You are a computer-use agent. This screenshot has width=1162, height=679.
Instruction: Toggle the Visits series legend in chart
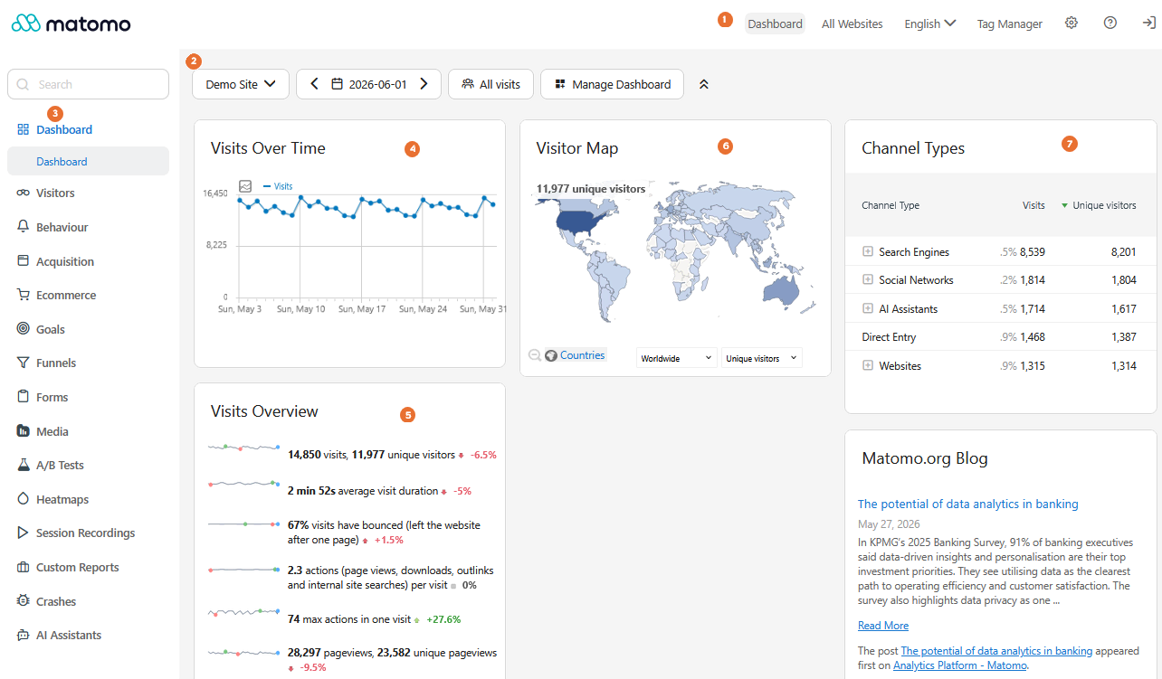tap(278, 186)
